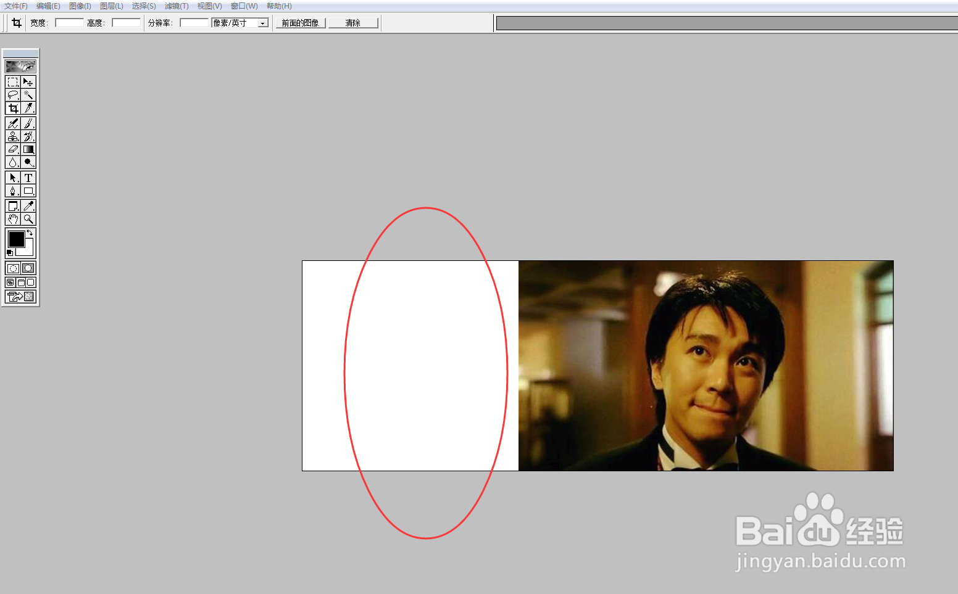The height and width of the screenshot is (594, 958).
Task: Select the Magic Wand tool
Action: [28, 95]
